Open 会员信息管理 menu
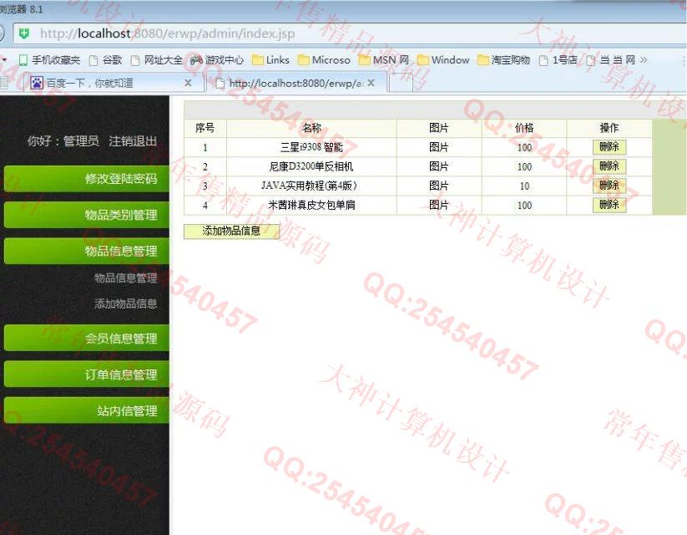 coord(86,338)
